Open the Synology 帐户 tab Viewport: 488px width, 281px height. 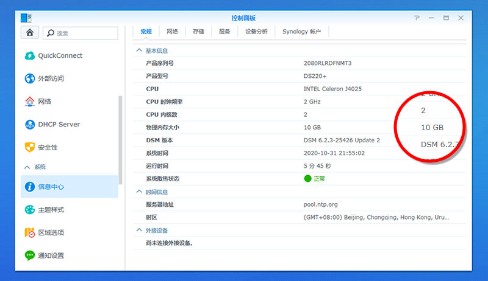point(301,32)
